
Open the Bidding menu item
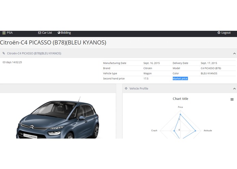(x=64, y=33)
